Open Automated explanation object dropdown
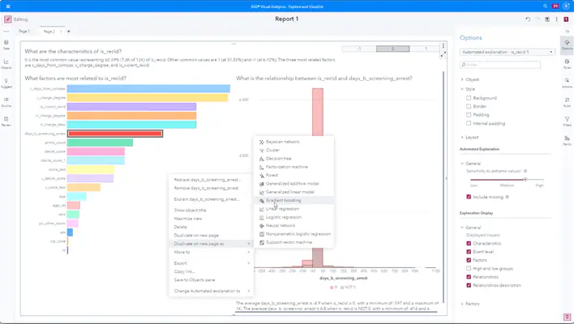Viewport: 574px width, 324px height. pos(508,52)
